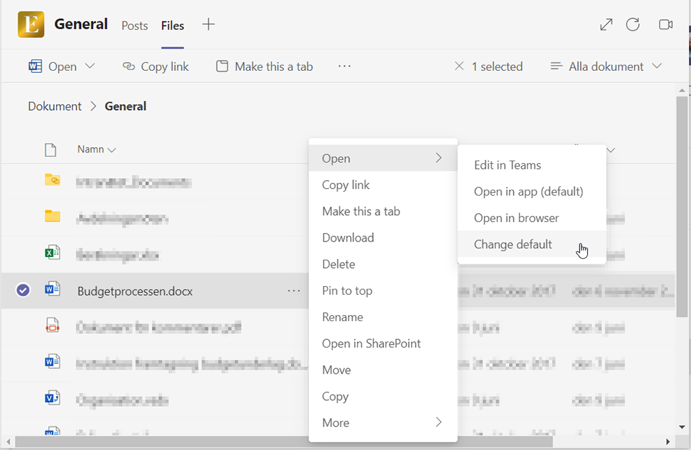Click the Word icon beside Budgetprocessen.docx
Screen dimensions: 691x450
pos(52,291)
